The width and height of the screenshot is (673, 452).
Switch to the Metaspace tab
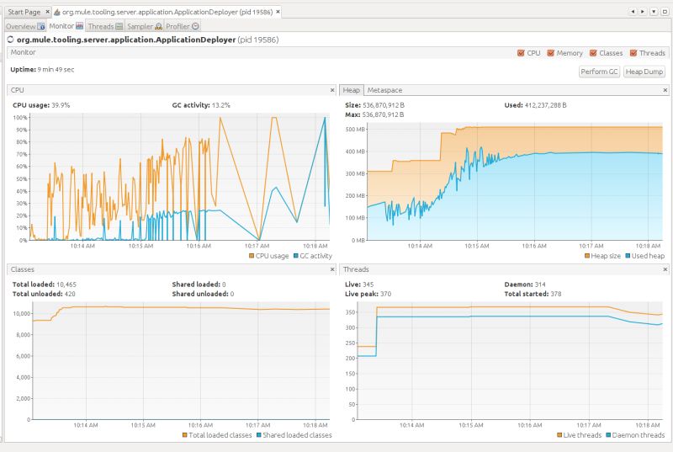click(x=384, y=90)
